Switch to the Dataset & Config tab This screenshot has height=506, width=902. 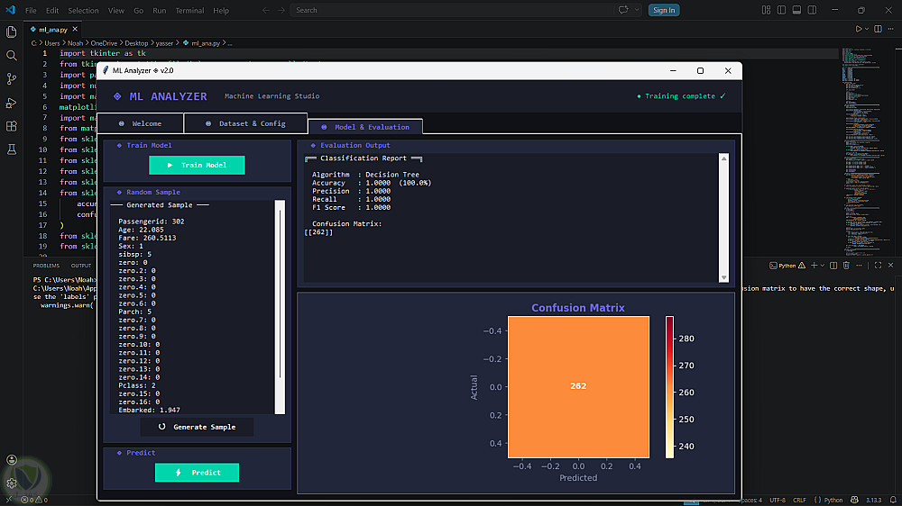(245, 123)
